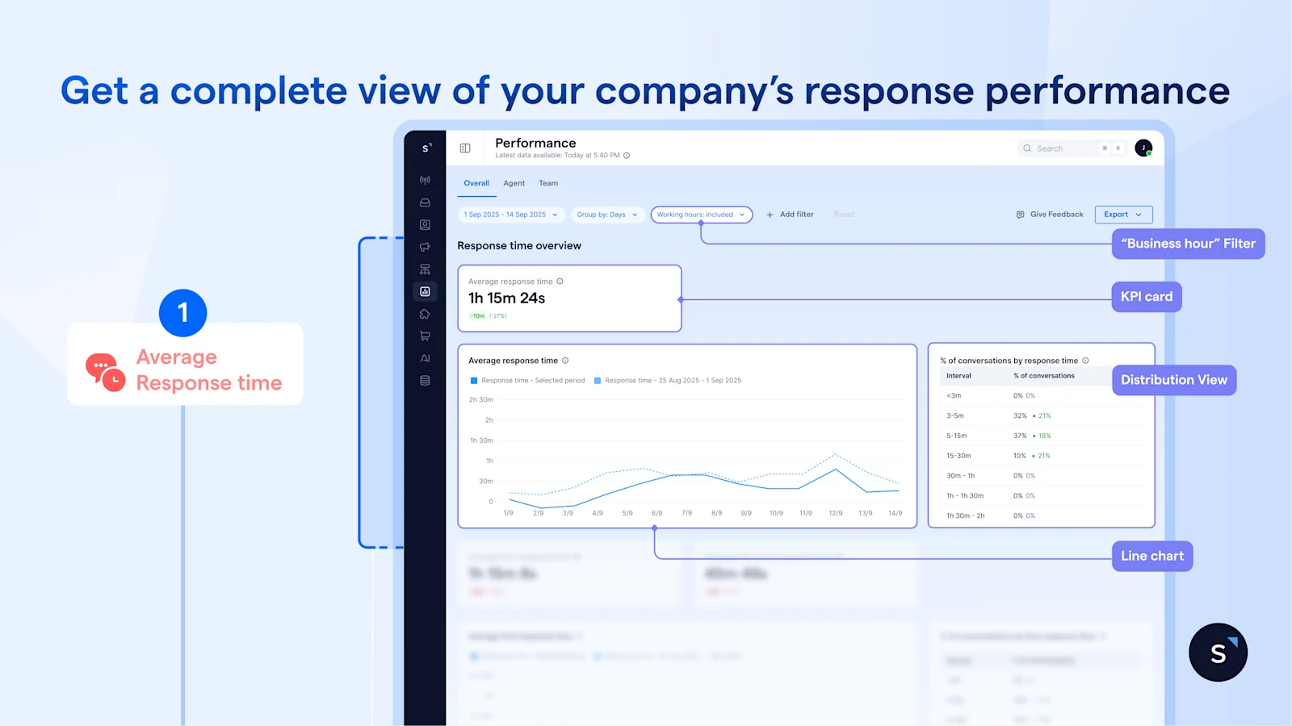Click Add filter to create a filter

tap(790, 214)
